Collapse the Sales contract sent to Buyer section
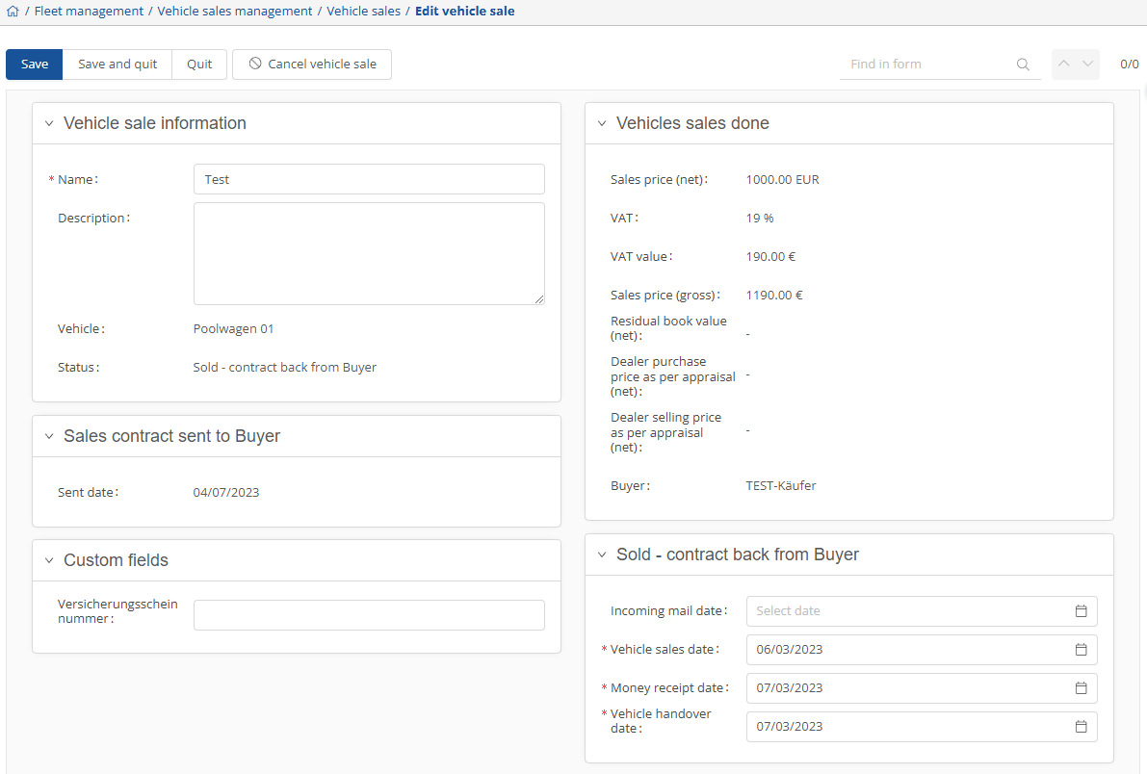Viewport: 1147px width, 774px height. tap(49, 437)
